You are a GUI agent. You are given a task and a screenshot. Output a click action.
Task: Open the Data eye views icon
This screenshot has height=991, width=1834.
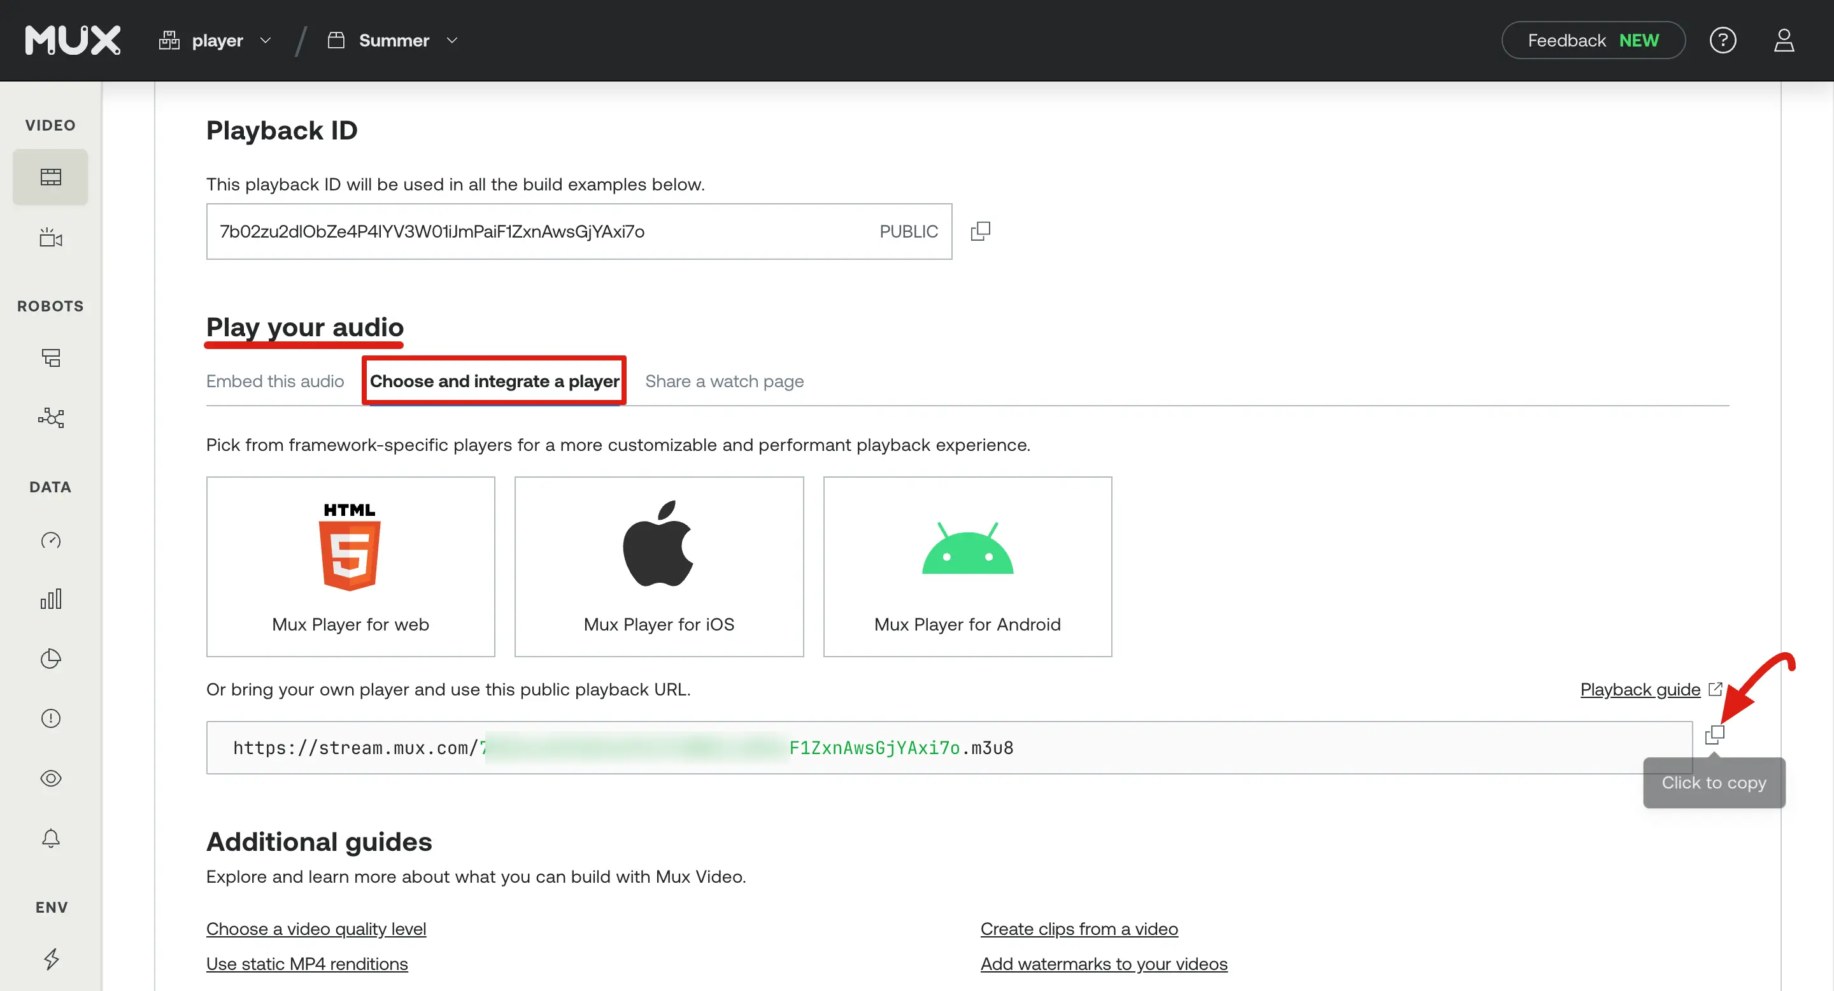pos(50,778)
